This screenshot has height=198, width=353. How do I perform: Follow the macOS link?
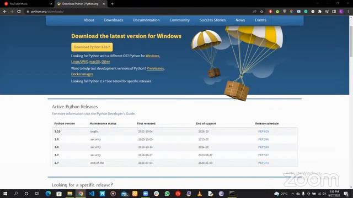(x=94, y=62)
